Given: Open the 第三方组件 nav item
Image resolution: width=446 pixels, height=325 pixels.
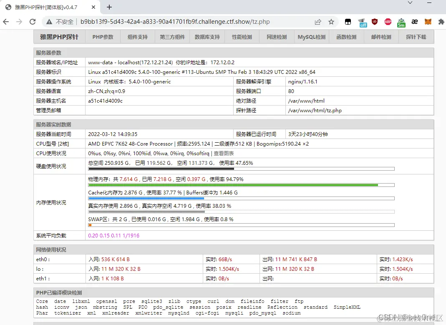Looking at the screenshot, I should pyautogui.click(x=172, y=37).
